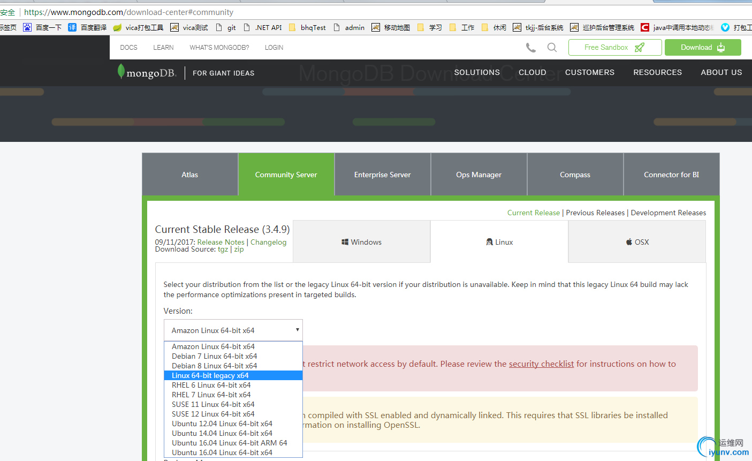
Task: Open the CUSTOMERS menu
Action: point(590,72)
